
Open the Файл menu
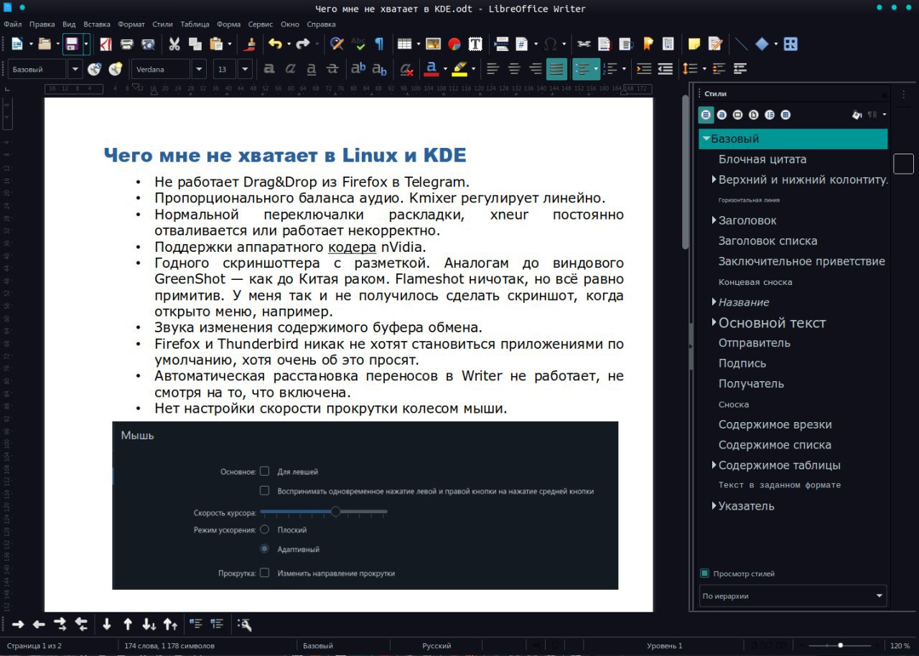[x=12, y=24]
